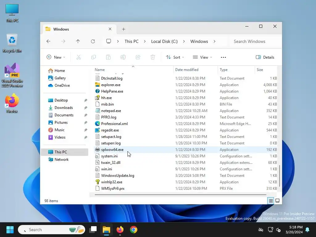Select explorer.exe file icon

tap(98, 85)
